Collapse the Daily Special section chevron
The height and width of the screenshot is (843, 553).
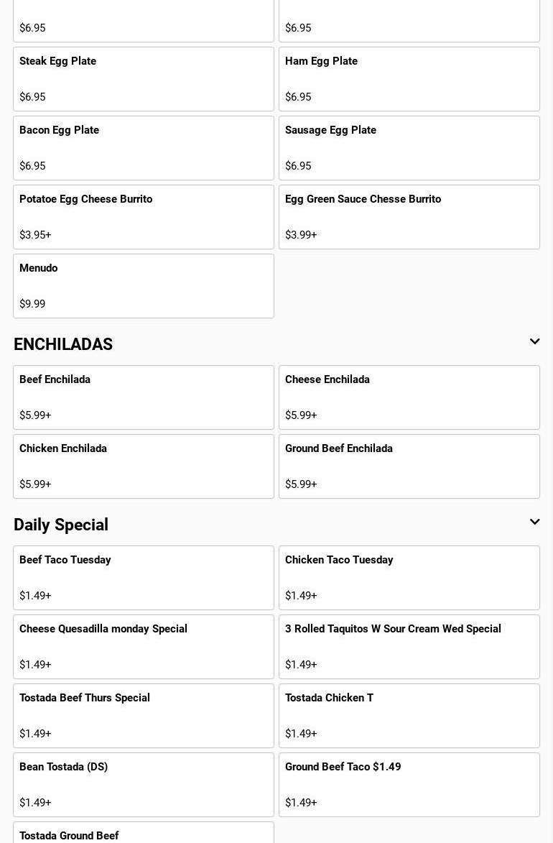pyautogui.click(x=534, y=522)
